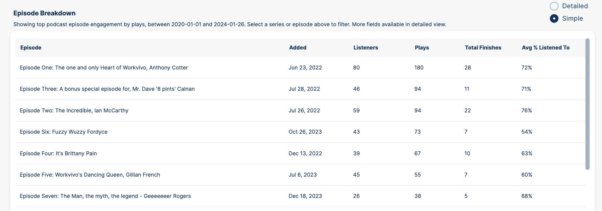Sort table by the Added column

click(x=298, y=48)
